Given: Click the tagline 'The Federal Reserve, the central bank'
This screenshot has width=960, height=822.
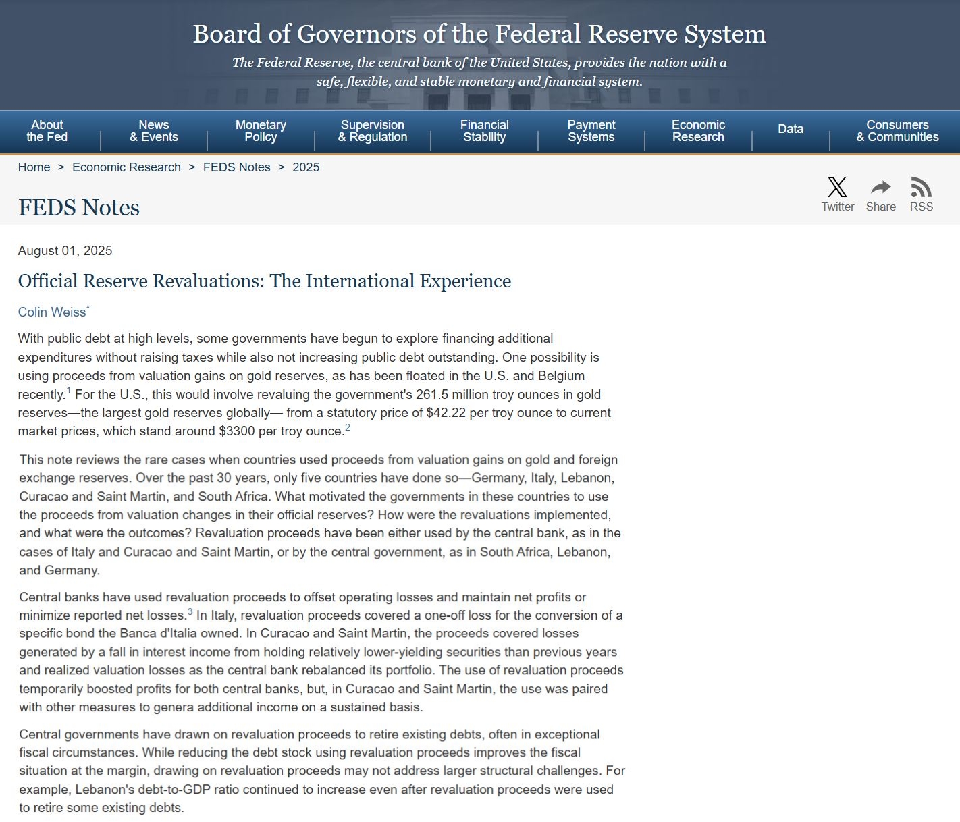Looking at the screenshot, I should click(x=479, y=72).
